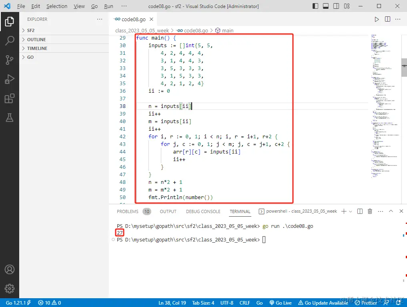The width and height of the screenshot is (407, 307).
Task: Change UTF-8 file encoding
Action: pyautogui.click(x=227, y=303)
